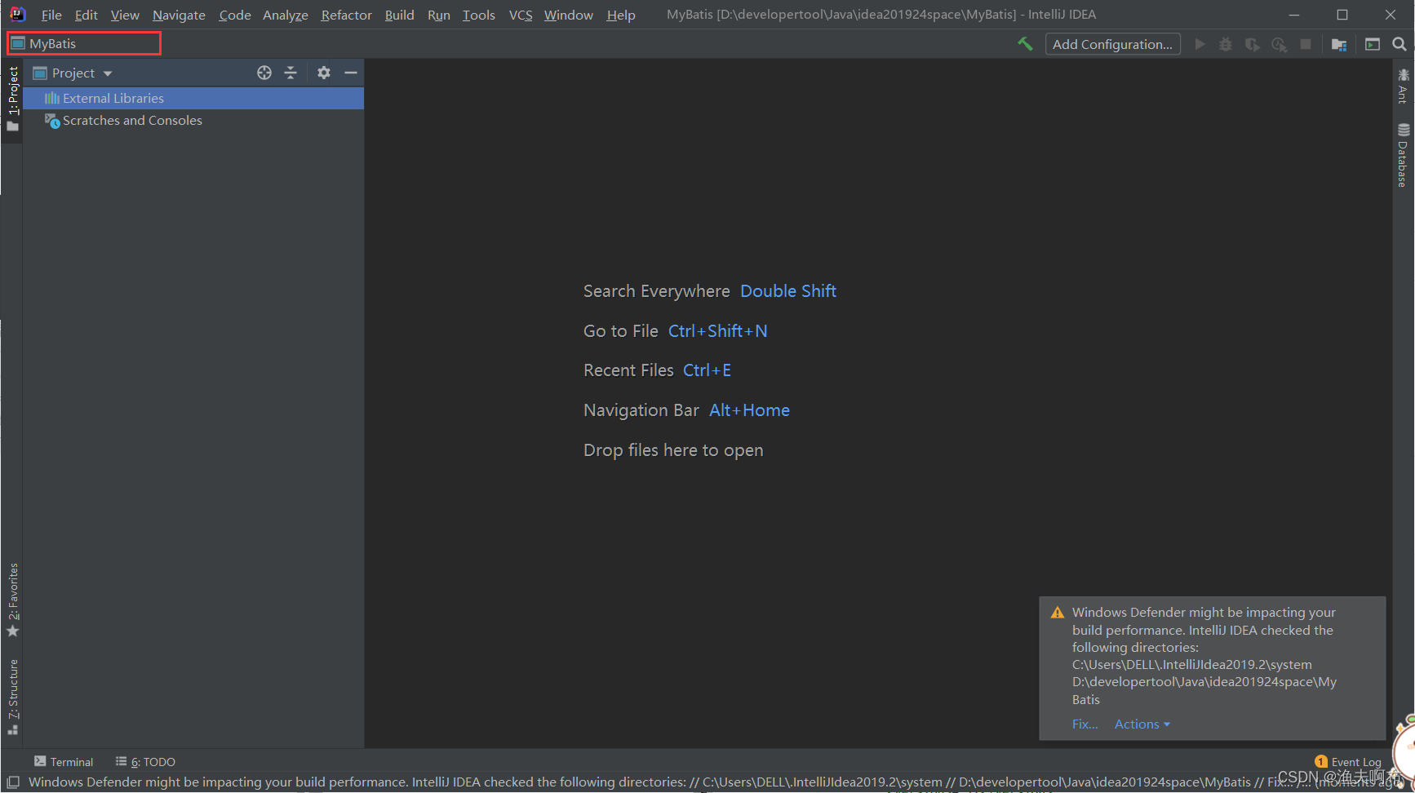Click 'Drop files here to open' text
1415x793 pixels.
point(673,450)
